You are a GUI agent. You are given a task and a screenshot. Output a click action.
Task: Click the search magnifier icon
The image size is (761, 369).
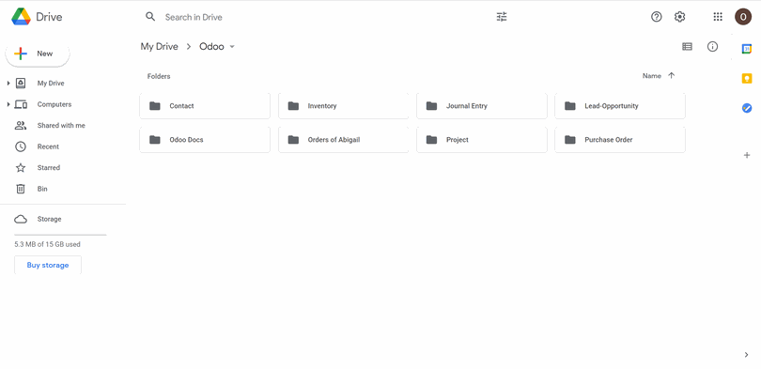(x=150, y=17)
